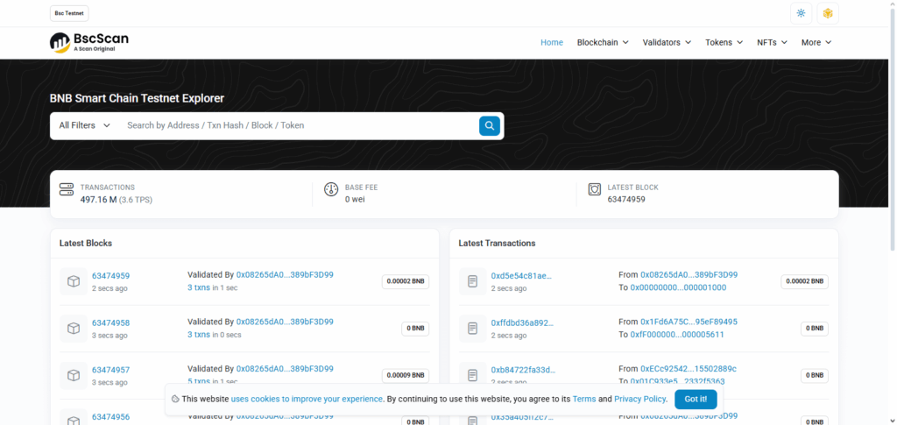The height and width of the screenshot is (425, 897).
Task: Expand the Validators menu
Action: [x=667, y=42]
